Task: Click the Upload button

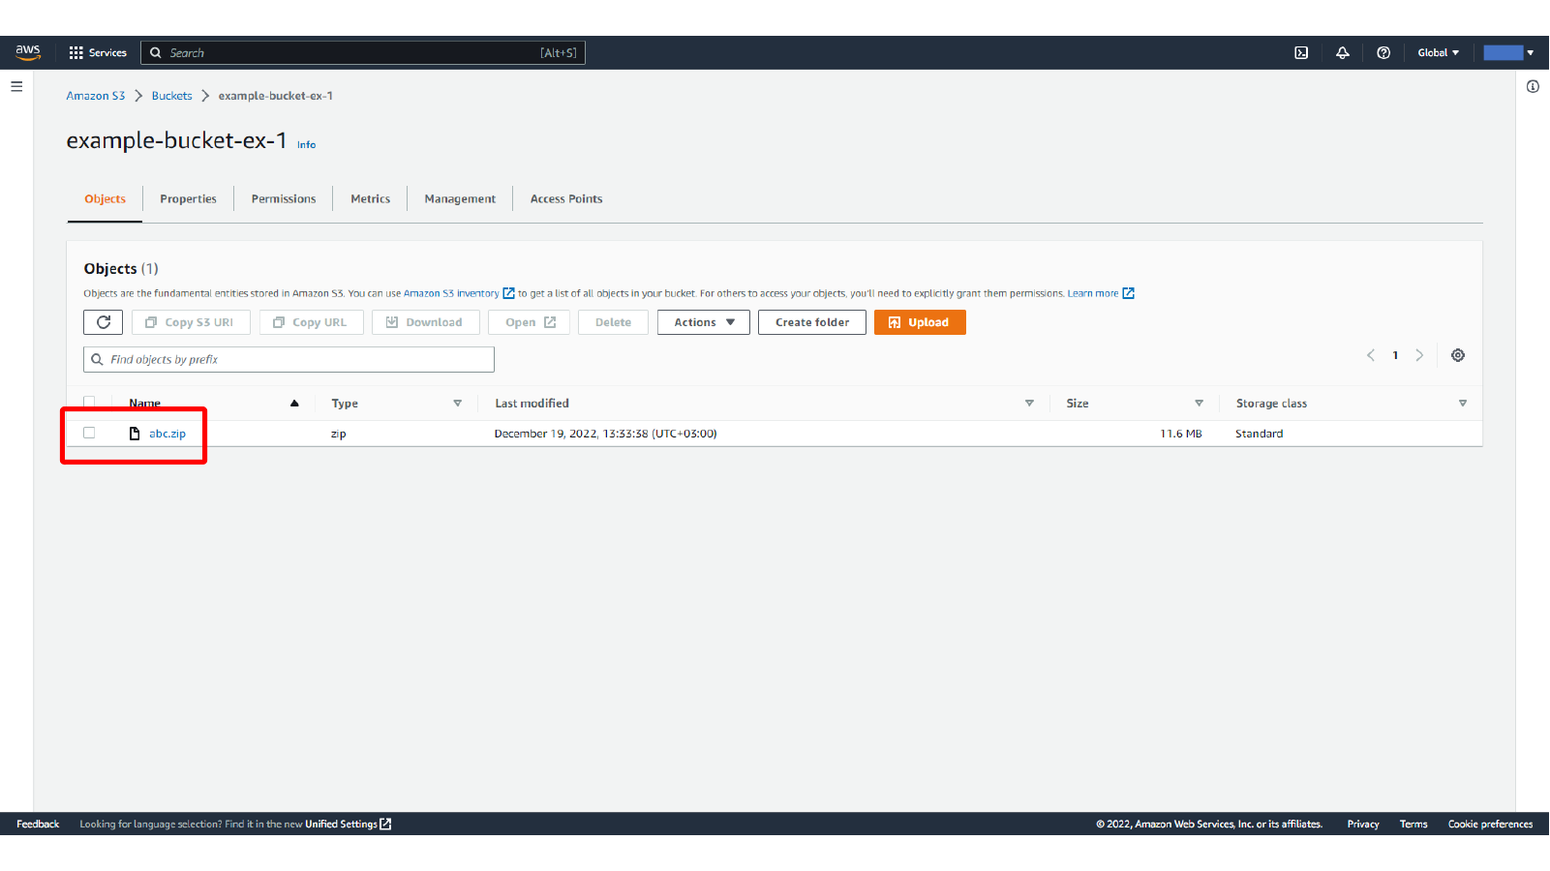Action: pyautogui.click(x=920, y=322)
